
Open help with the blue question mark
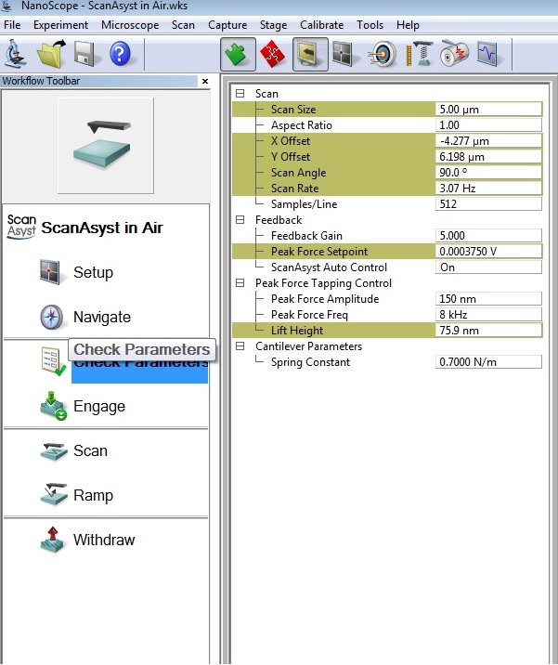[121, 54]
